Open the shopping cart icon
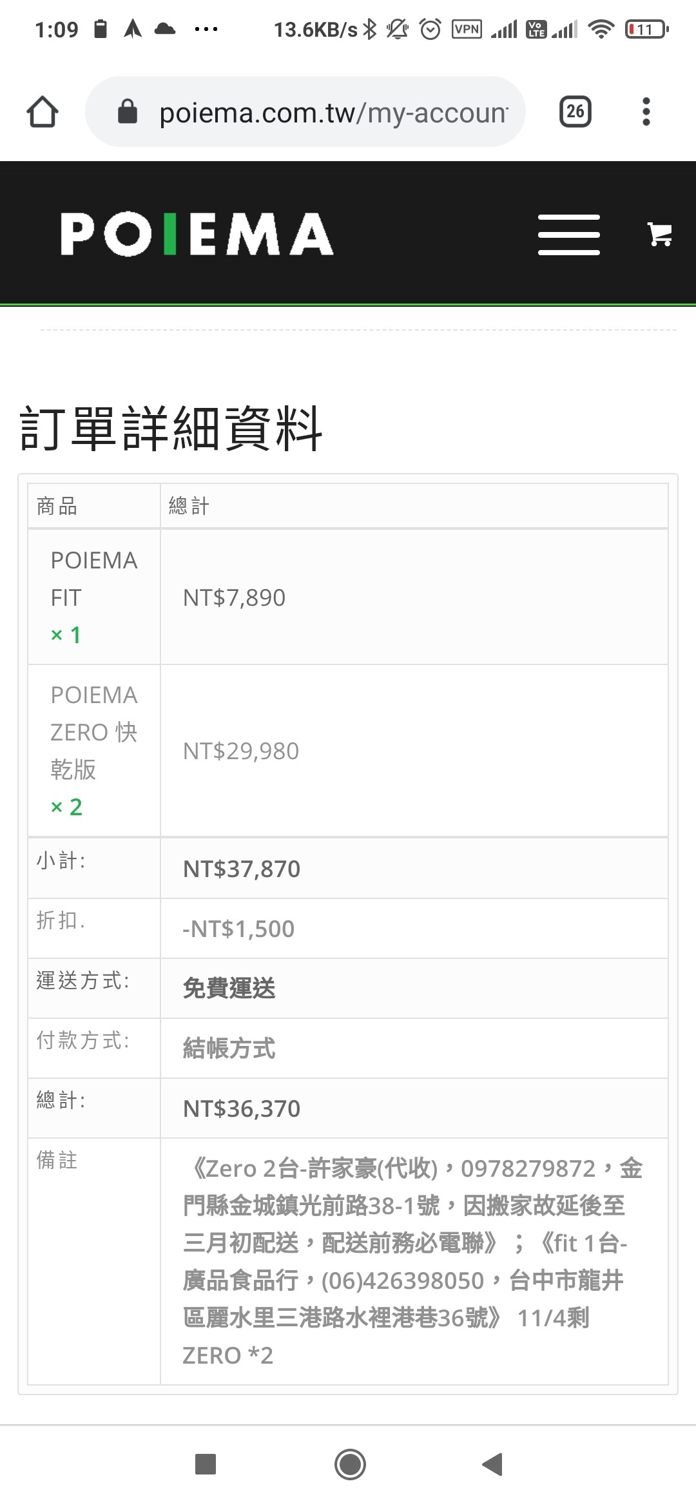 [x=659, y=235]
